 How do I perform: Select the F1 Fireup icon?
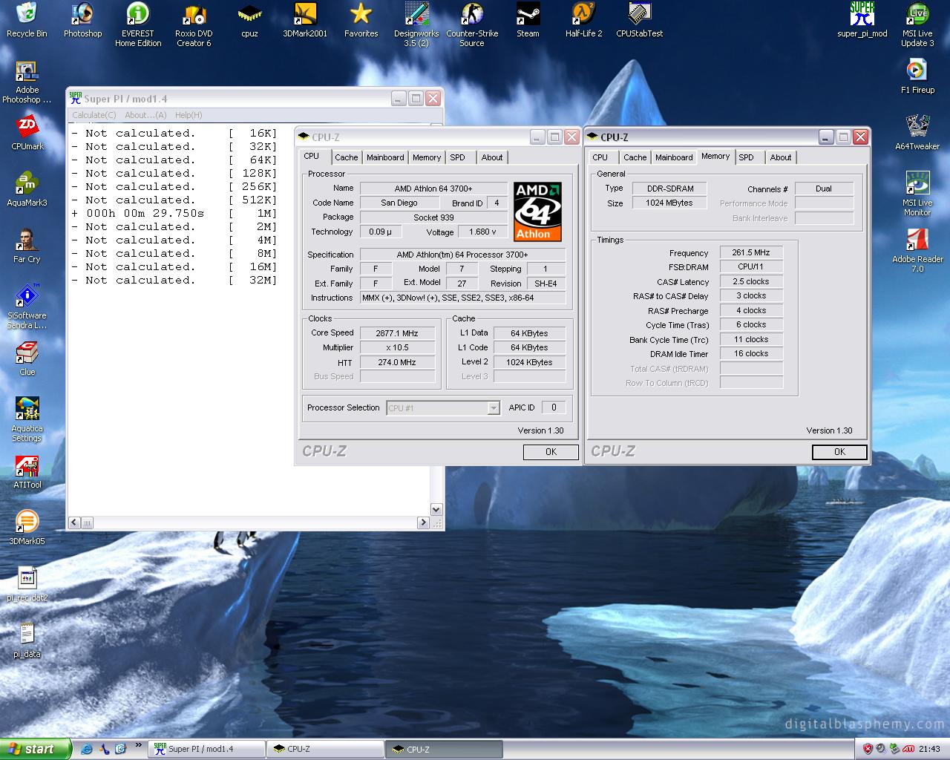tap(917, 76)
